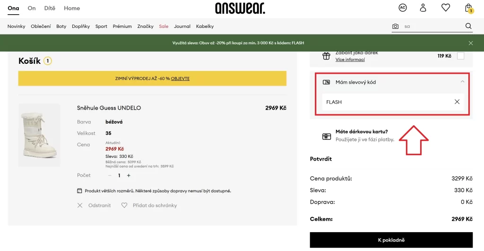Open the Sněhule Guess UNDELO product title
Viewport: 484px width, 251px height.
109,108
